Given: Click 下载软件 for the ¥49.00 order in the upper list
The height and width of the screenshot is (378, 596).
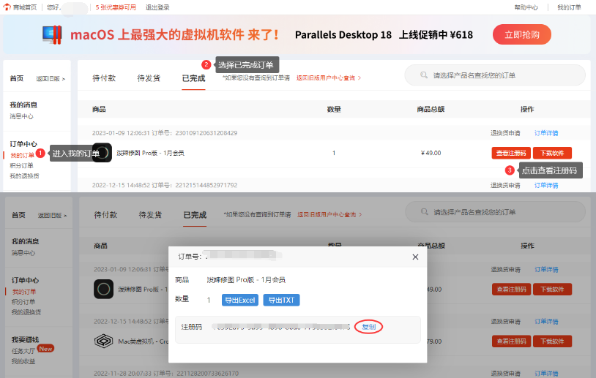Looking at the screenshot, I should (552, 153).
